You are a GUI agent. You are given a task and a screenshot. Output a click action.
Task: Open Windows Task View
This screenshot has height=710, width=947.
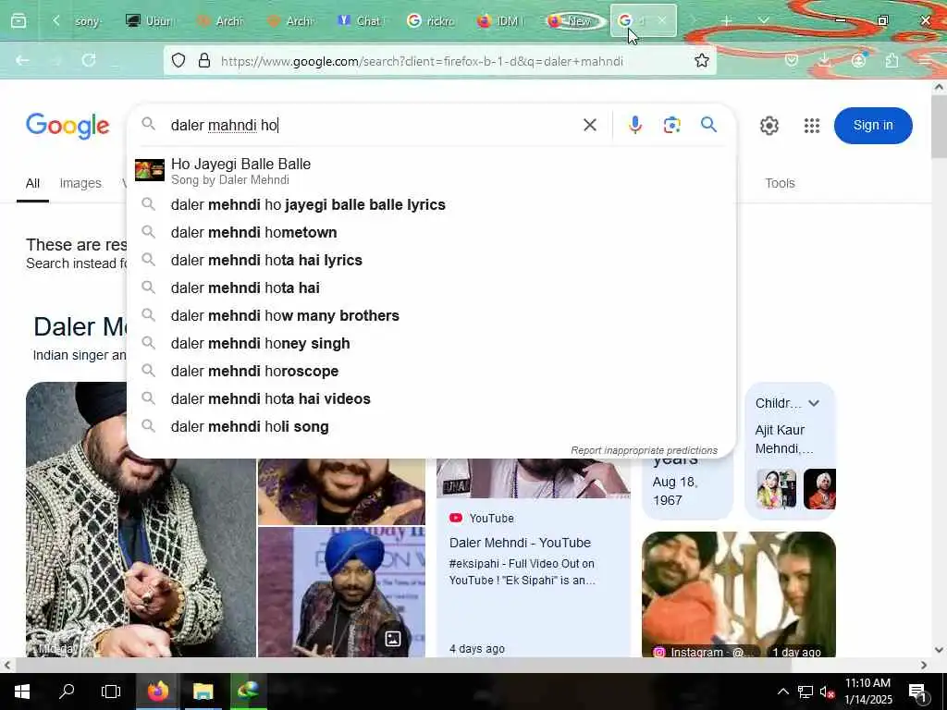coord(111,692)
